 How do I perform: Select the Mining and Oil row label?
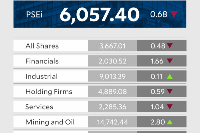click(50, 122)
